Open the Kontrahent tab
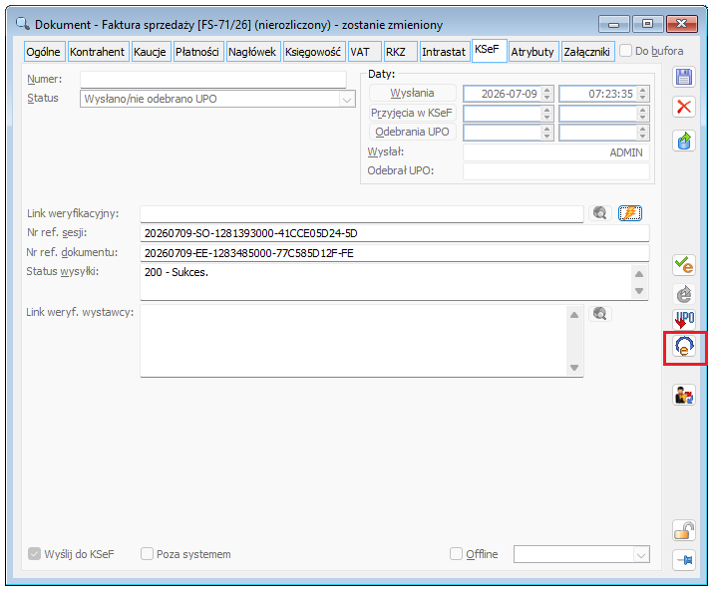 (x=98, y=52)
